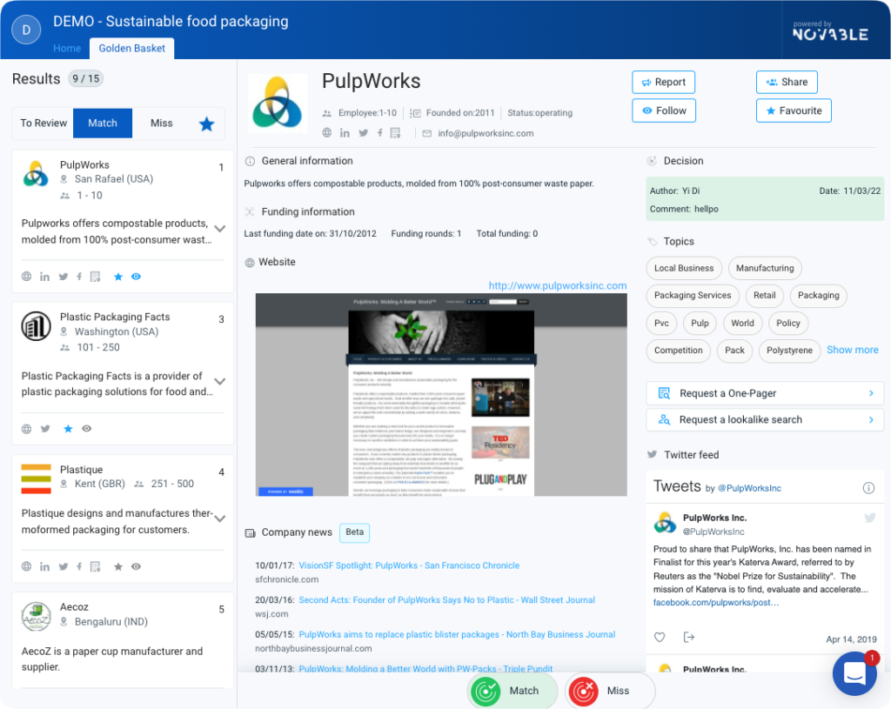The height and width of the screenshot is (709, 891).
Task: Open the user avatar D menu
Action: pos(25,30)
